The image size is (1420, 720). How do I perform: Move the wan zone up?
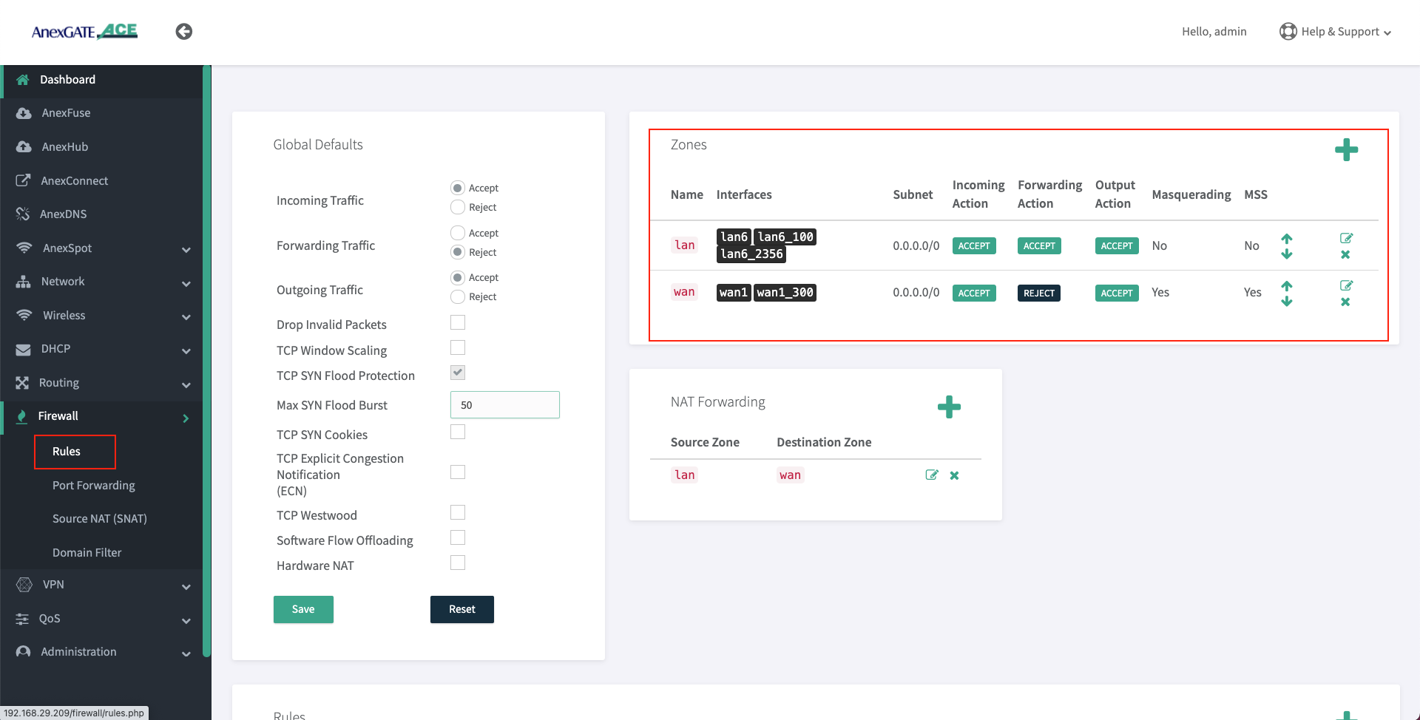tap(1287, 285)
